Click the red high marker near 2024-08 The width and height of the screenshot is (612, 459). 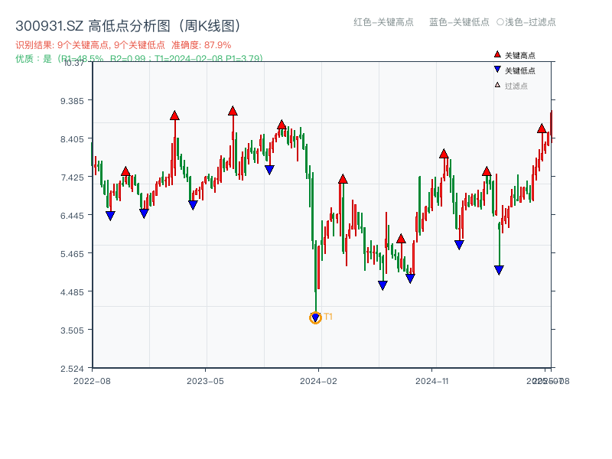401,239
